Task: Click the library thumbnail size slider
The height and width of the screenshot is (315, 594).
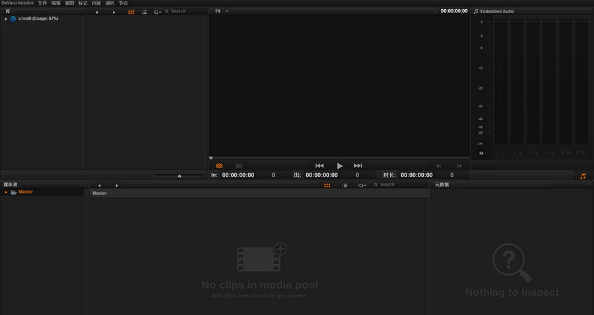Action: click(x=179, y=175)
